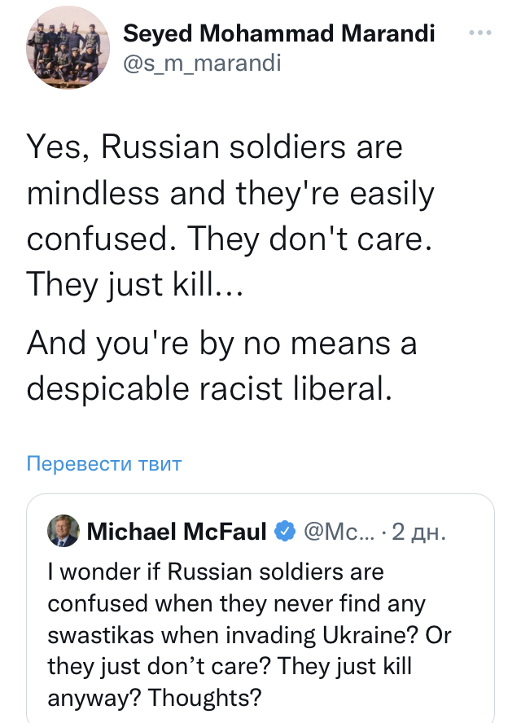Image resolution: width=521 pixels, height=723 pixels.
Task: Click Перевести твит to translate tweet
Action: pos(104,464)
